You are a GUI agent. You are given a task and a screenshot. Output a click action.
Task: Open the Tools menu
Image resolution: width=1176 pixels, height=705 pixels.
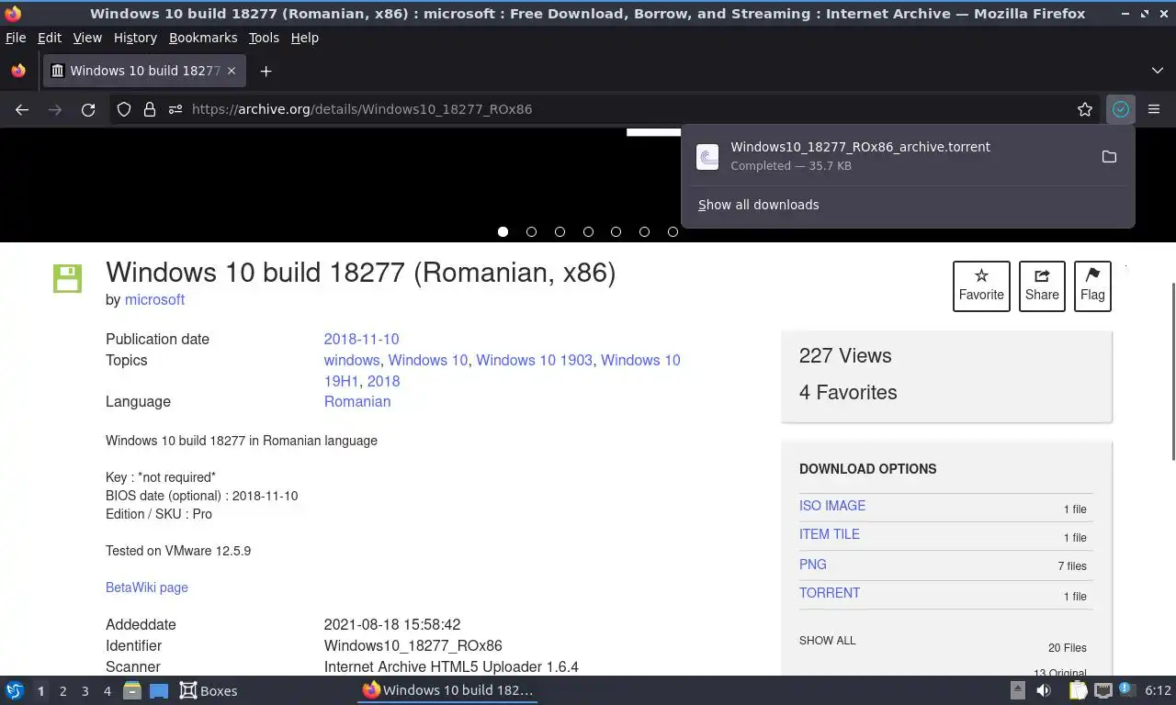pyautogui.click(x=264, y=38)
